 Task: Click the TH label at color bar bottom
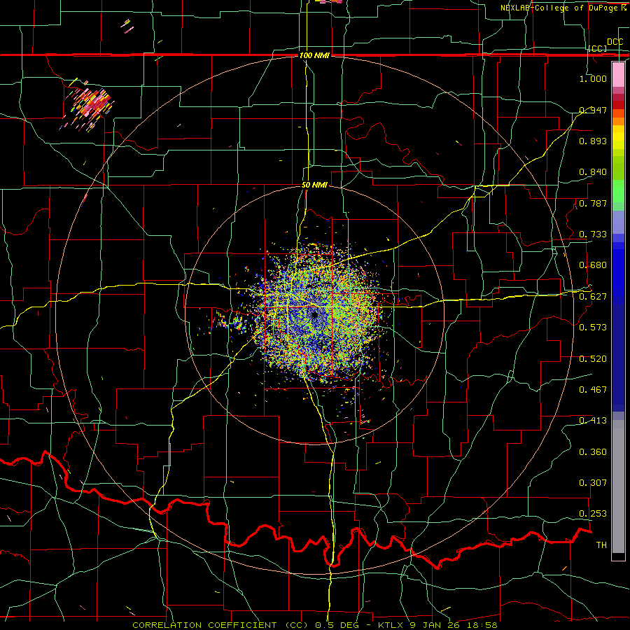click(x=601, y=545)
